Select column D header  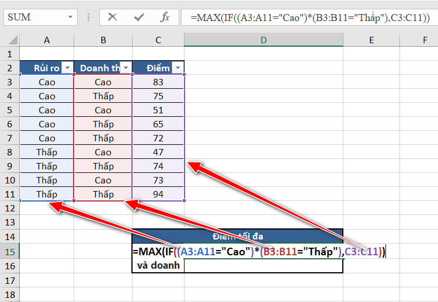point(263,40)
